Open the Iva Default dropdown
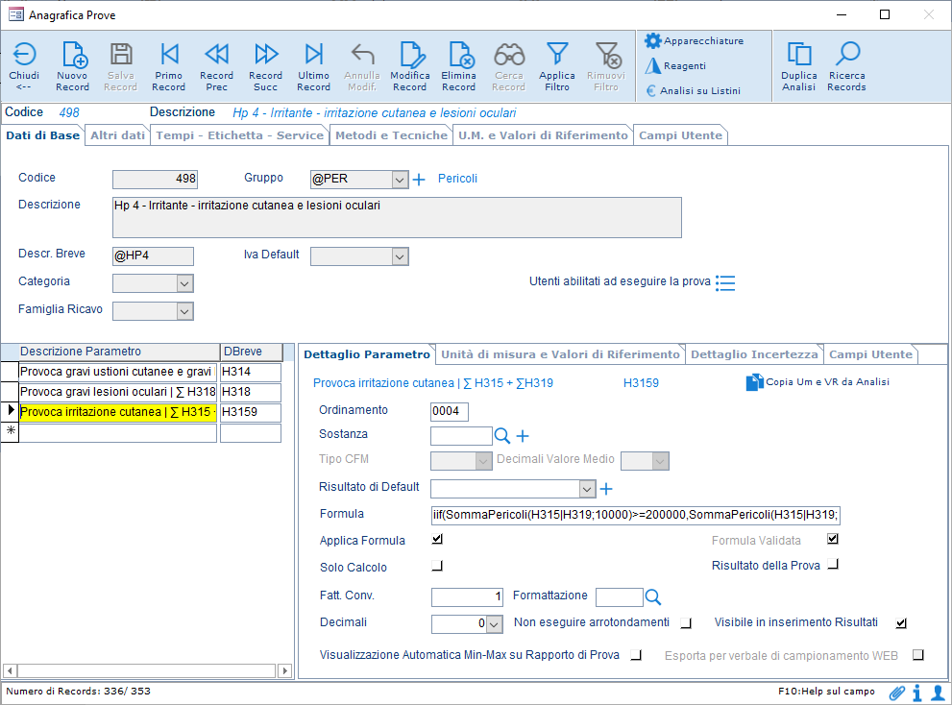This screenshot has height=705, width=952. (x=400, y=256)
